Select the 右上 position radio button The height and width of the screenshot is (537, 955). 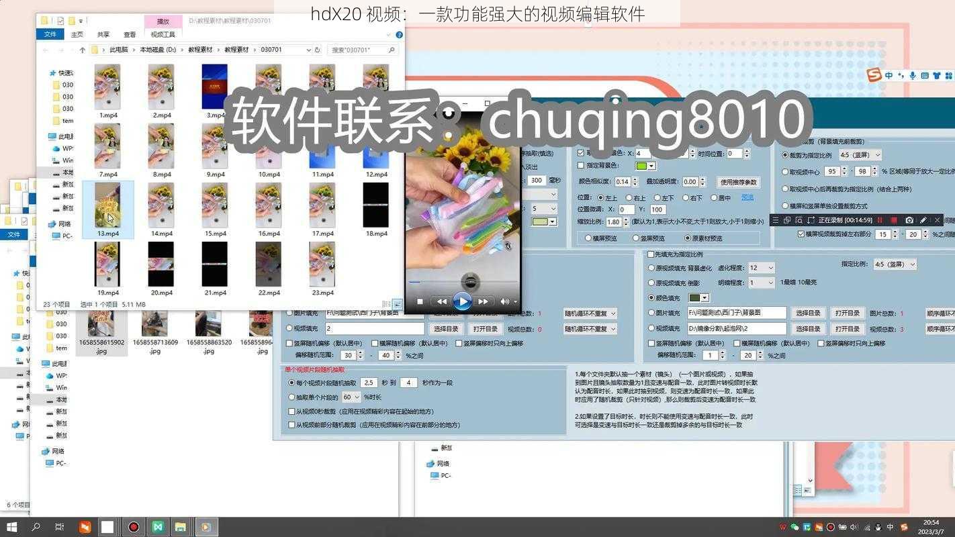pos(629,198)
